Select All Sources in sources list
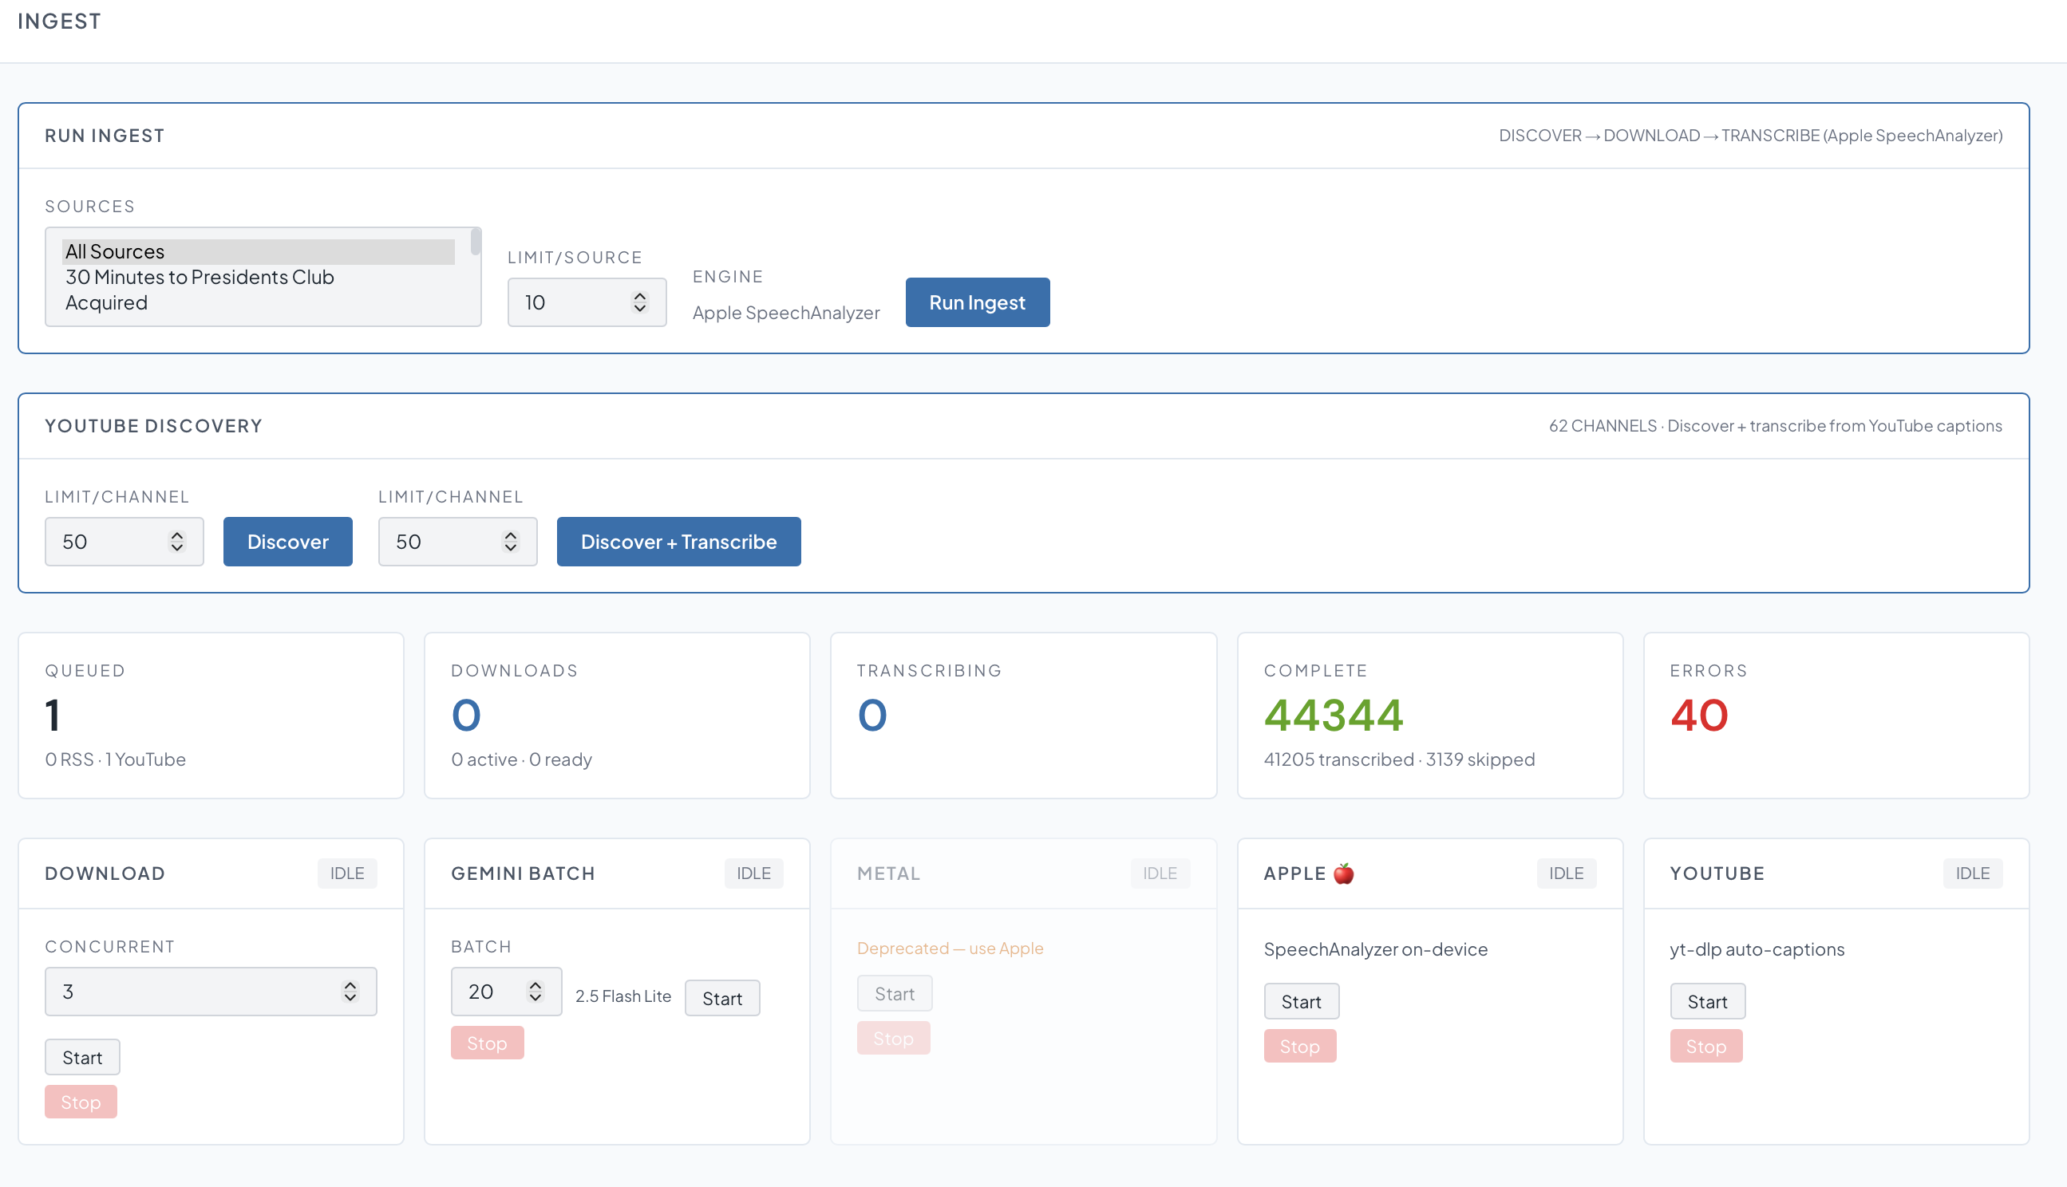Screen dimensions: 2067x1187 (259, 252)
